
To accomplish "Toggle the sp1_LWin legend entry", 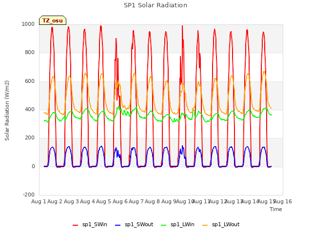I will click(177, 224).
